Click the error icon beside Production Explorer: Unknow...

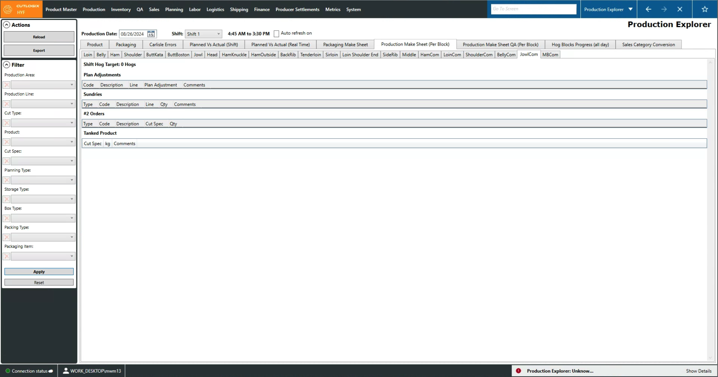coord(519,371)
